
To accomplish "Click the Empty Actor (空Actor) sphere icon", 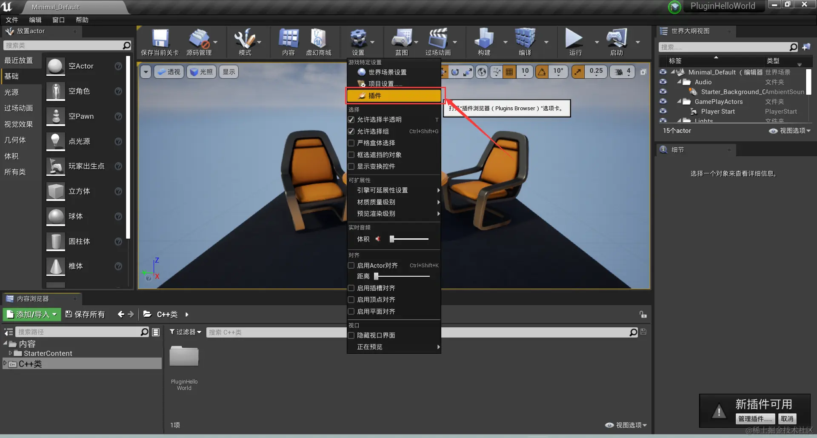I will tap(55, 66).
